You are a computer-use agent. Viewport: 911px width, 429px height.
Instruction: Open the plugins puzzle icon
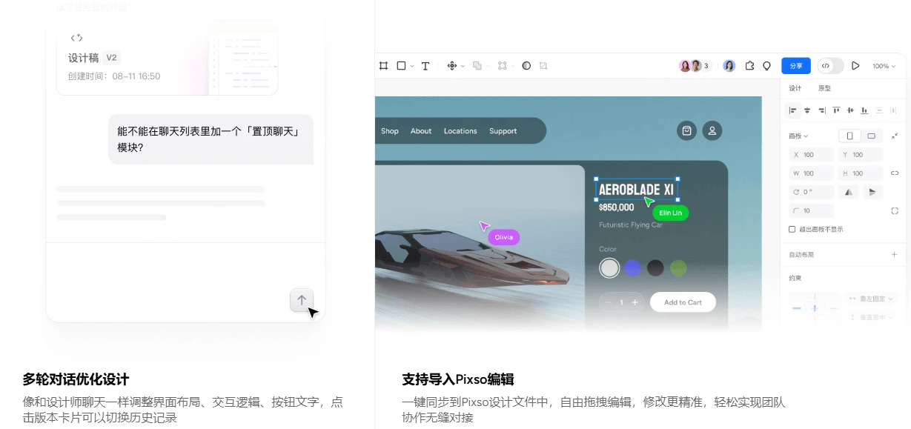pos(749,66)
